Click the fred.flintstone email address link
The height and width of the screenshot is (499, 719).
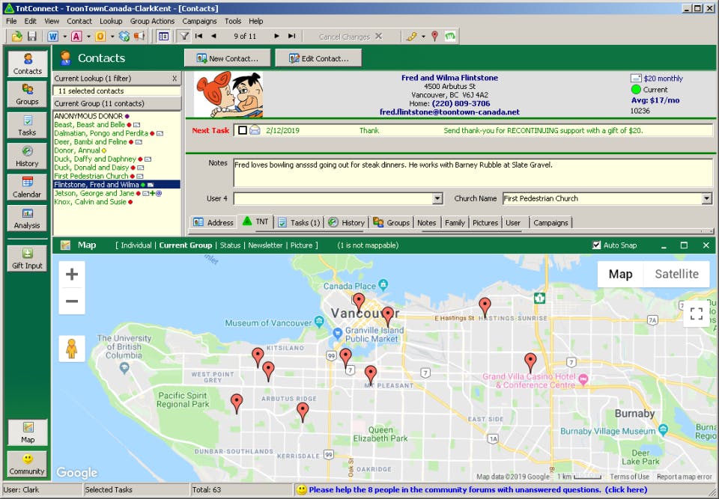tap(450, 111)
